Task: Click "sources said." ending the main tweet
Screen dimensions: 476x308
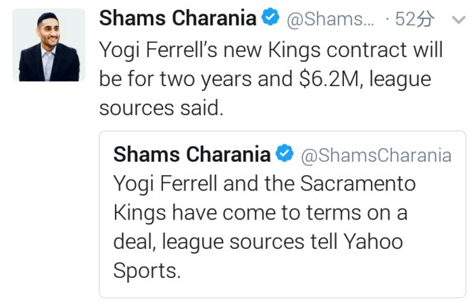Action: [x=162, y=109]
